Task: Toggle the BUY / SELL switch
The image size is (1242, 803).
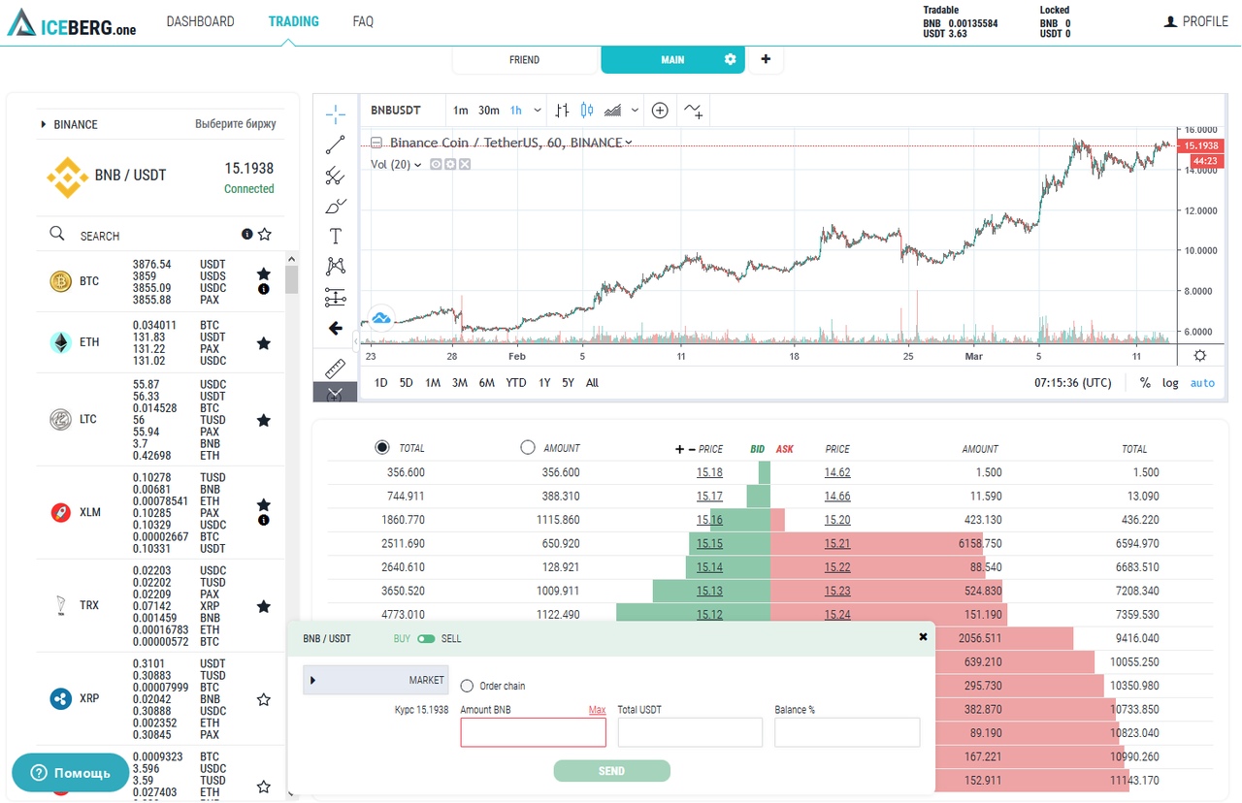Action: (426, 639)
